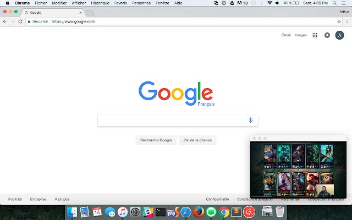Open the Confidentialité footer link
This screenshot has width=352, height=220.
pos(217,199)
